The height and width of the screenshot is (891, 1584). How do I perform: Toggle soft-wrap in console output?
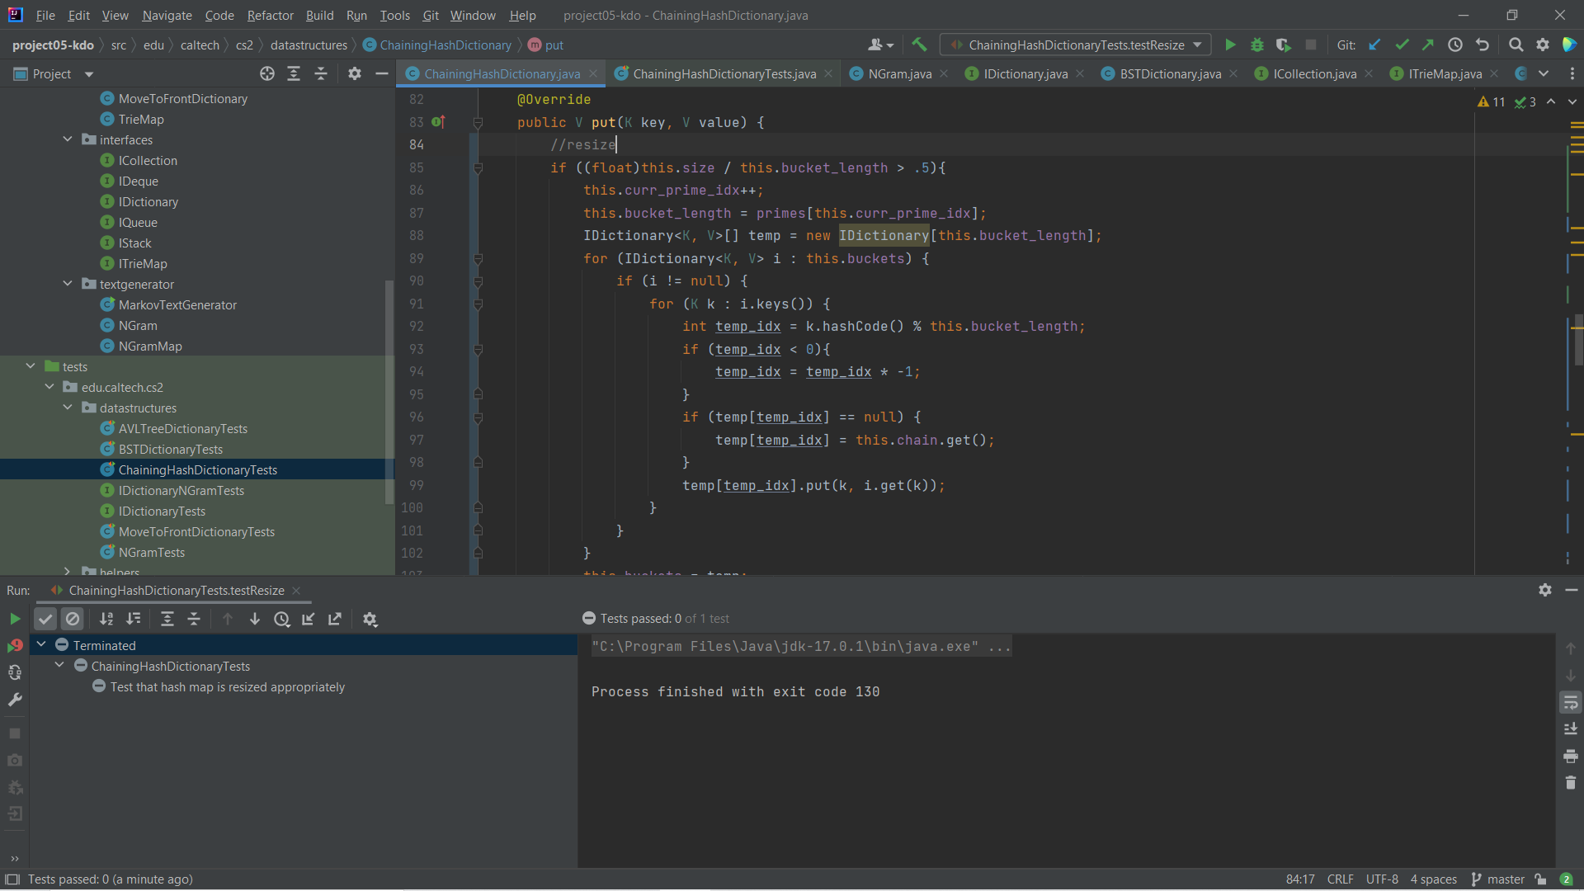pyautogui.click(x=1570, y=702)
